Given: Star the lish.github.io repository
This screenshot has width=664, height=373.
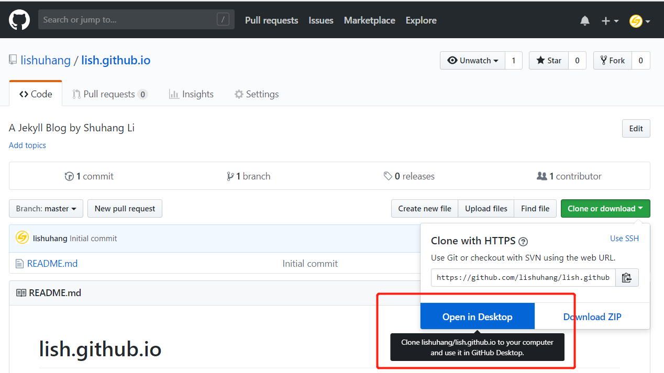Looking at the screenshot, I should [549, 61].
